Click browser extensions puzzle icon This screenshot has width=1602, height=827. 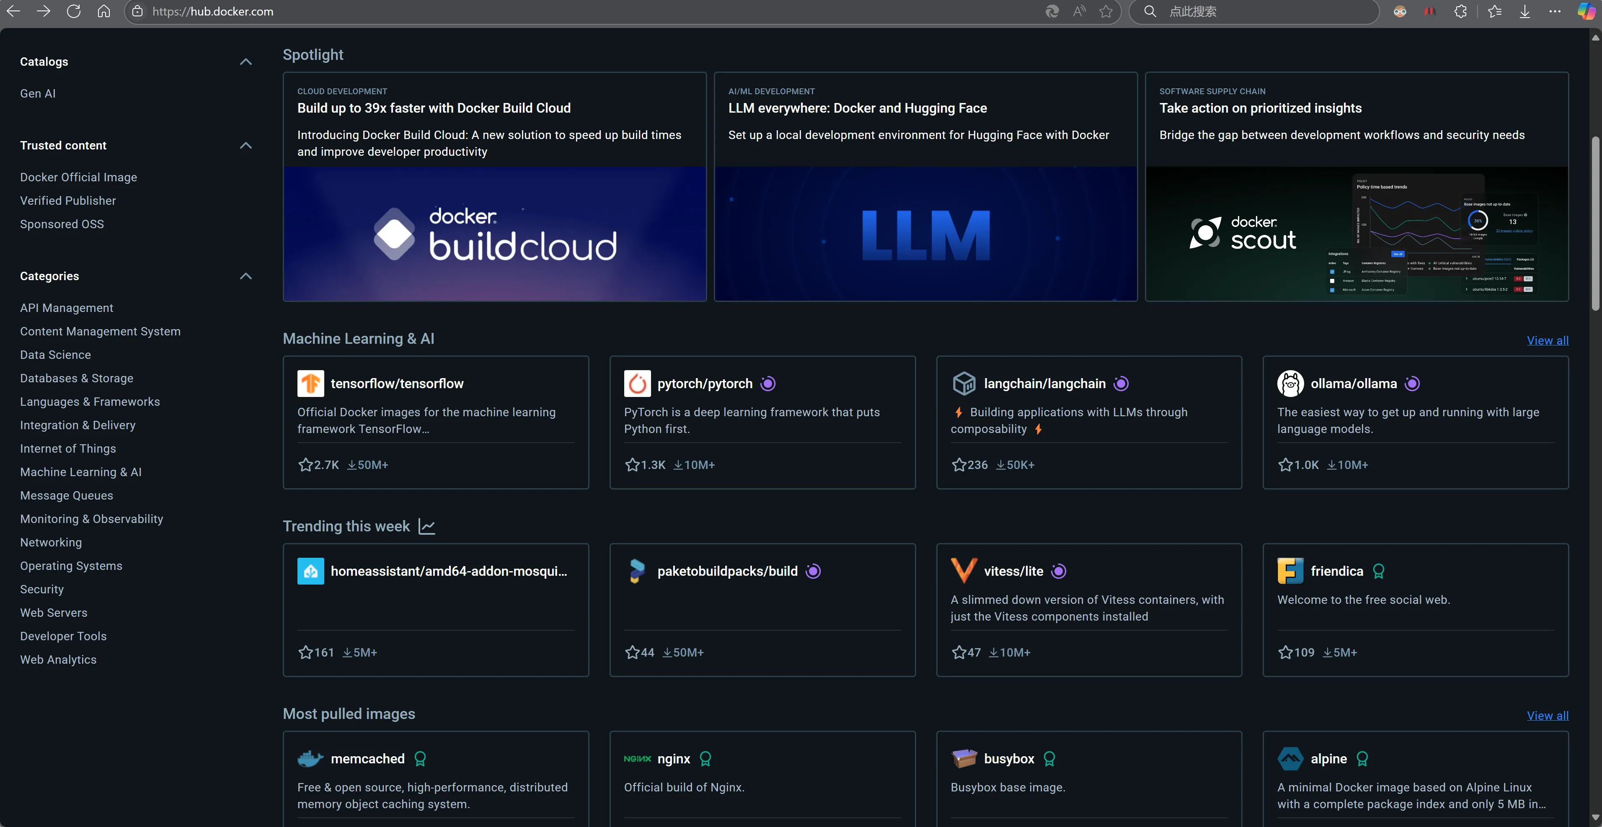point(1460,11)
